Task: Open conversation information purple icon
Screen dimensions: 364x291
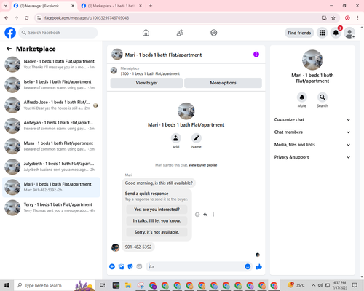Action: [x=256, y=55]
